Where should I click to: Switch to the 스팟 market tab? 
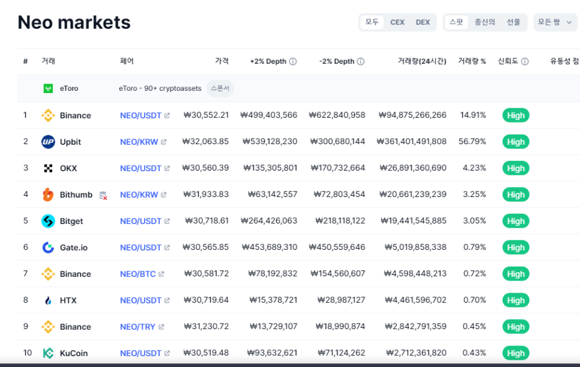456,22
